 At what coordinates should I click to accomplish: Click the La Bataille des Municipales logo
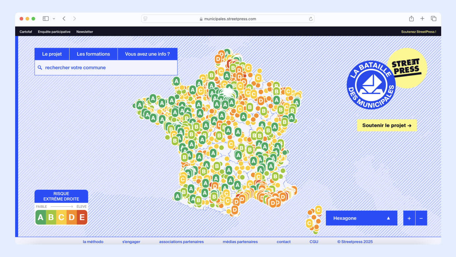click(x=371, y=85)
